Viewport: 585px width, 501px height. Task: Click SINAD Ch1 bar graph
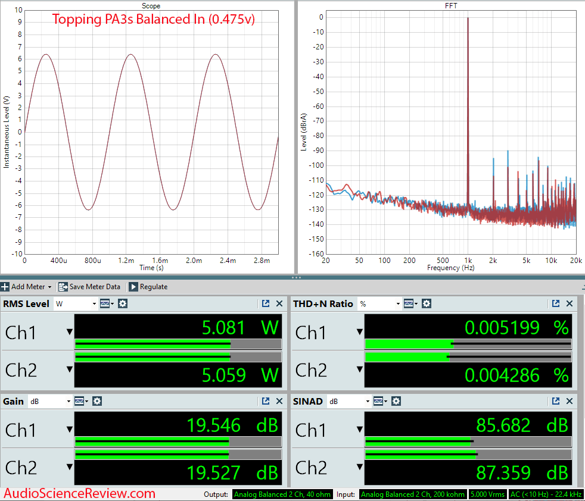click(468, 441)
